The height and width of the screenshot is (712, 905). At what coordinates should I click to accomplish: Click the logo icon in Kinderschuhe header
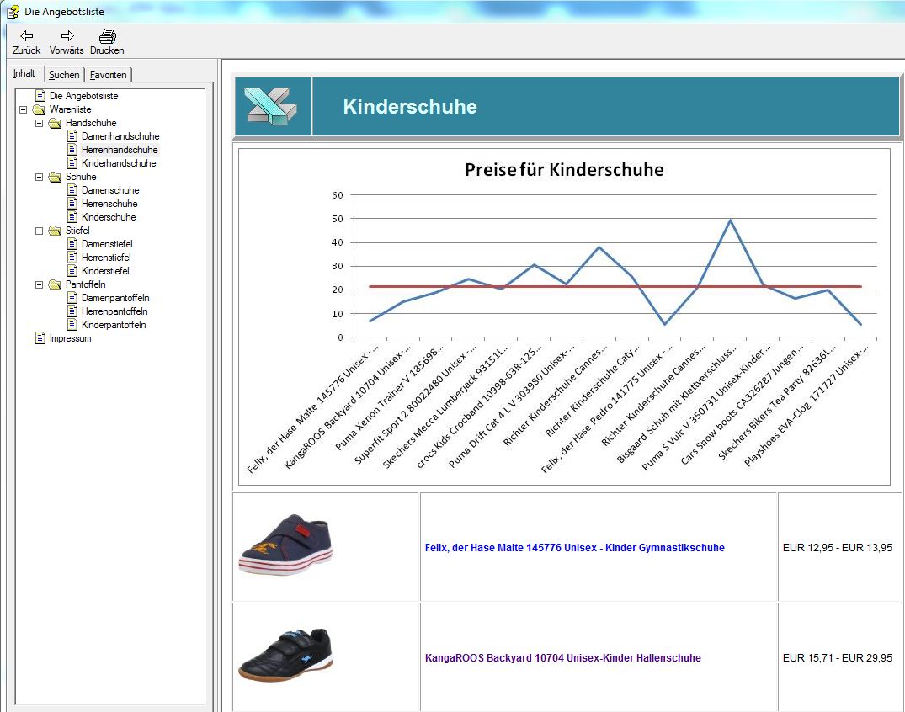coord(272,106)
